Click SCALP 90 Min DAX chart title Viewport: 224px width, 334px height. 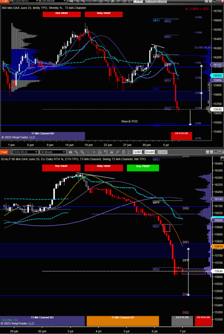coord(73,159)
